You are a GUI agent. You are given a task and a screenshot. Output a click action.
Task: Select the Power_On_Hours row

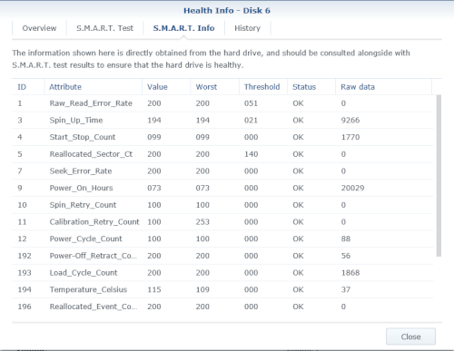pos(222,188)
